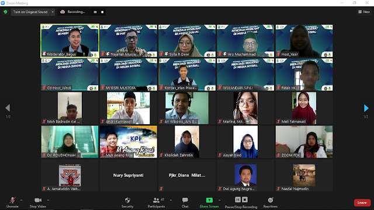Unmute the microphone
Screen dimensions: 374x210
click(x=12, y=202)
